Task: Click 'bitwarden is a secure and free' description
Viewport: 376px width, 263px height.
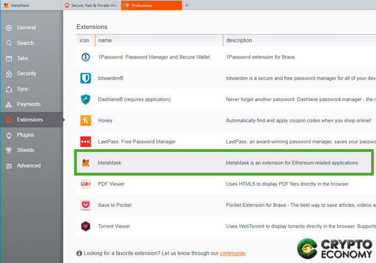Action: click(301, 78)
